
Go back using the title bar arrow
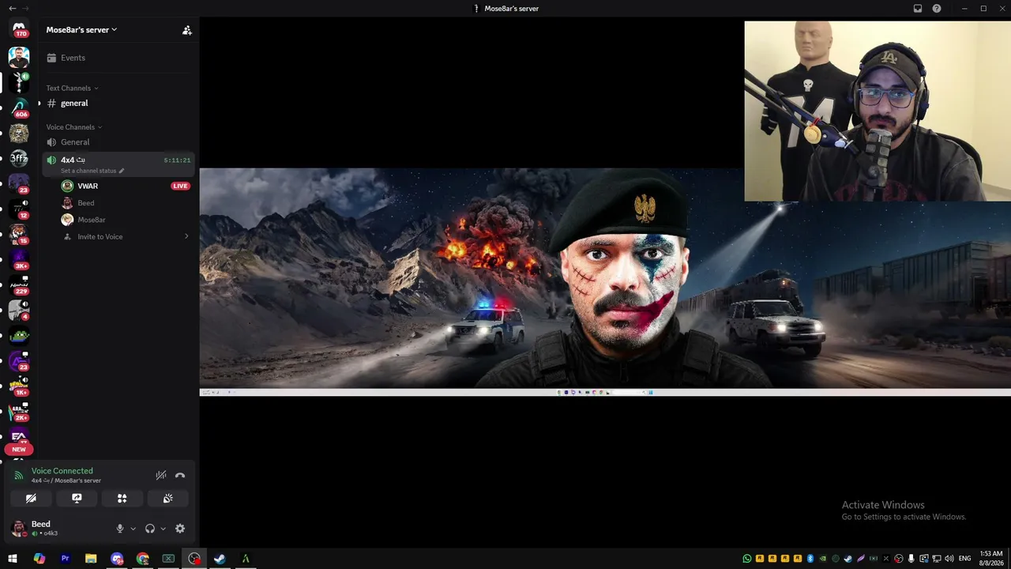[13, 9]
